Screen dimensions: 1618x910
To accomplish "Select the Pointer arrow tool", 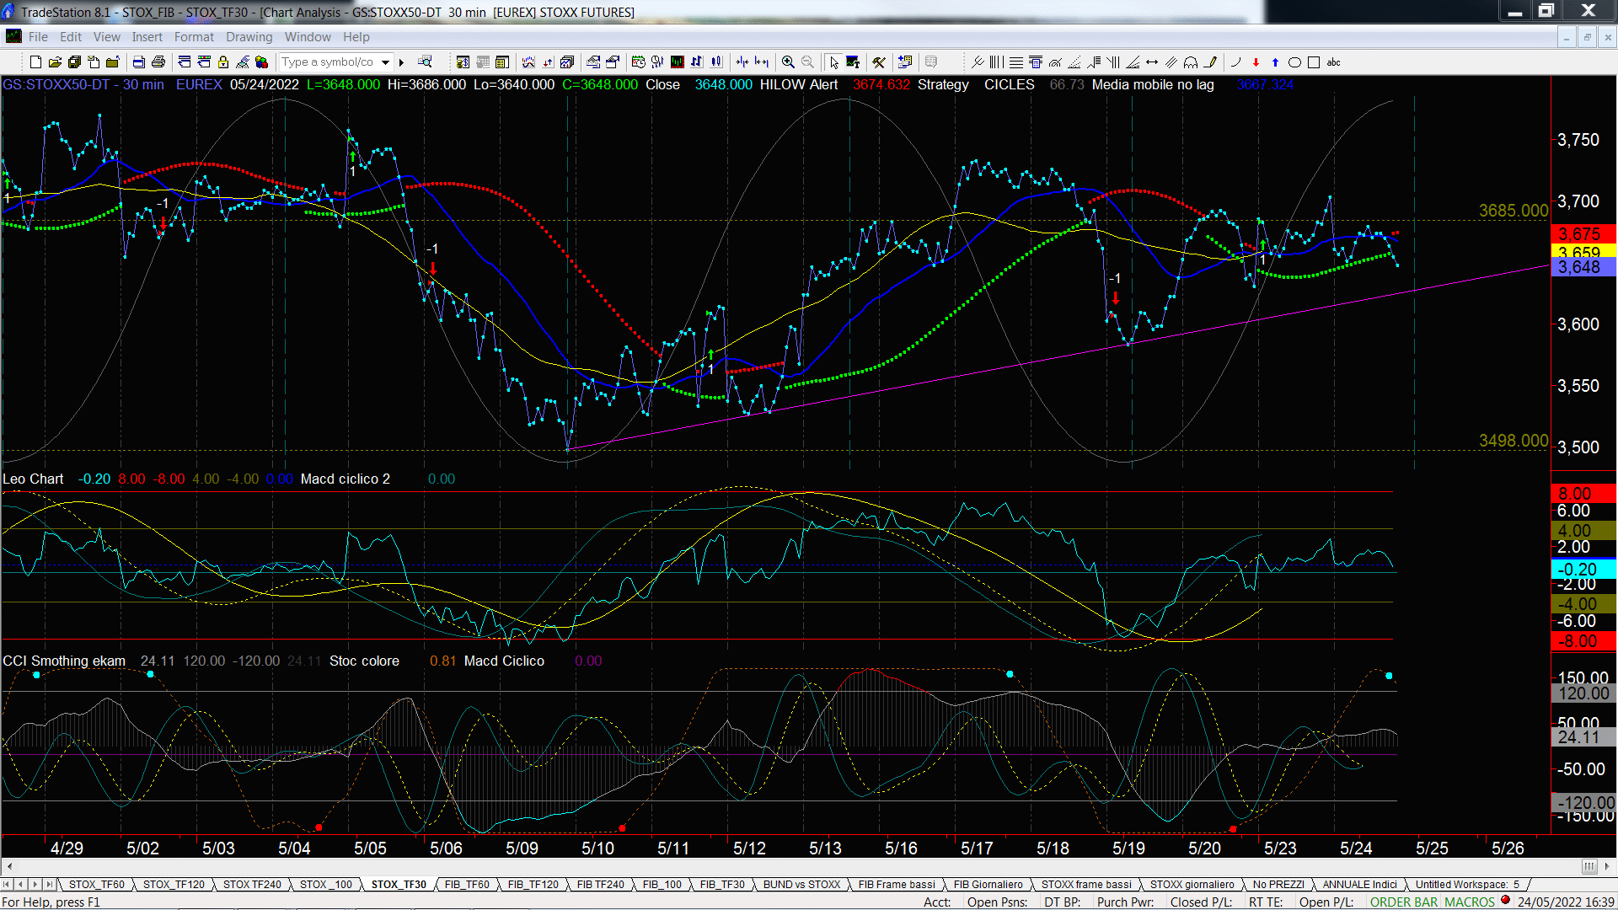I will (x=833, y=62).
